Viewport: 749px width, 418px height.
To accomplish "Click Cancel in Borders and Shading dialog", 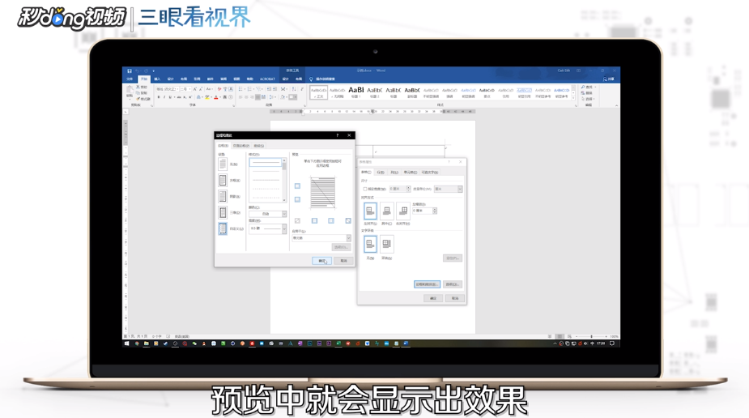I will tap(343, 261).
